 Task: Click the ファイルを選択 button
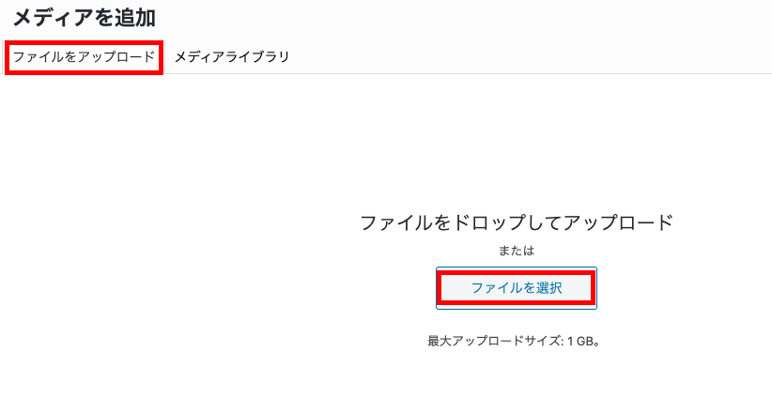[517, 288]
